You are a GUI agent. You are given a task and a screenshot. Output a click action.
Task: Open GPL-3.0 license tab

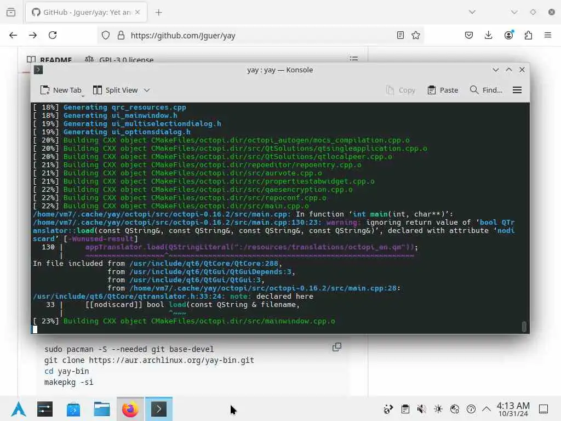[x=119, y=59]
